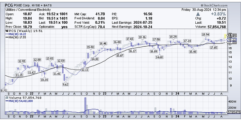This screenshot has height=121, width=241.
Task: Click the 18.29 peak price label
Action: 173,37
